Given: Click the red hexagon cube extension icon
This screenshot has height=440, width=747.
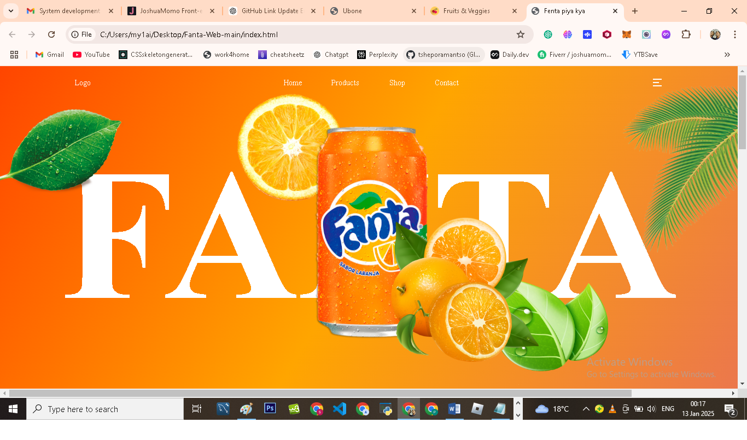Looking at the screenshot, I should point(607,34).
